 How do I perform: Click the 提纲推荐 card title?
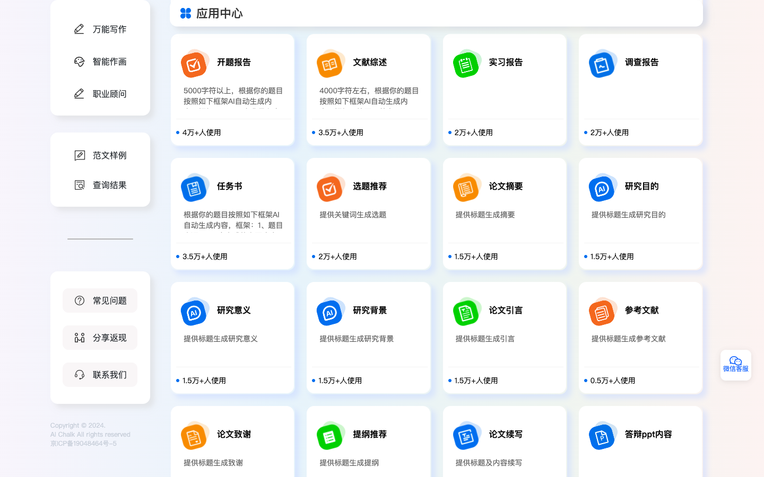pos(370,434)
